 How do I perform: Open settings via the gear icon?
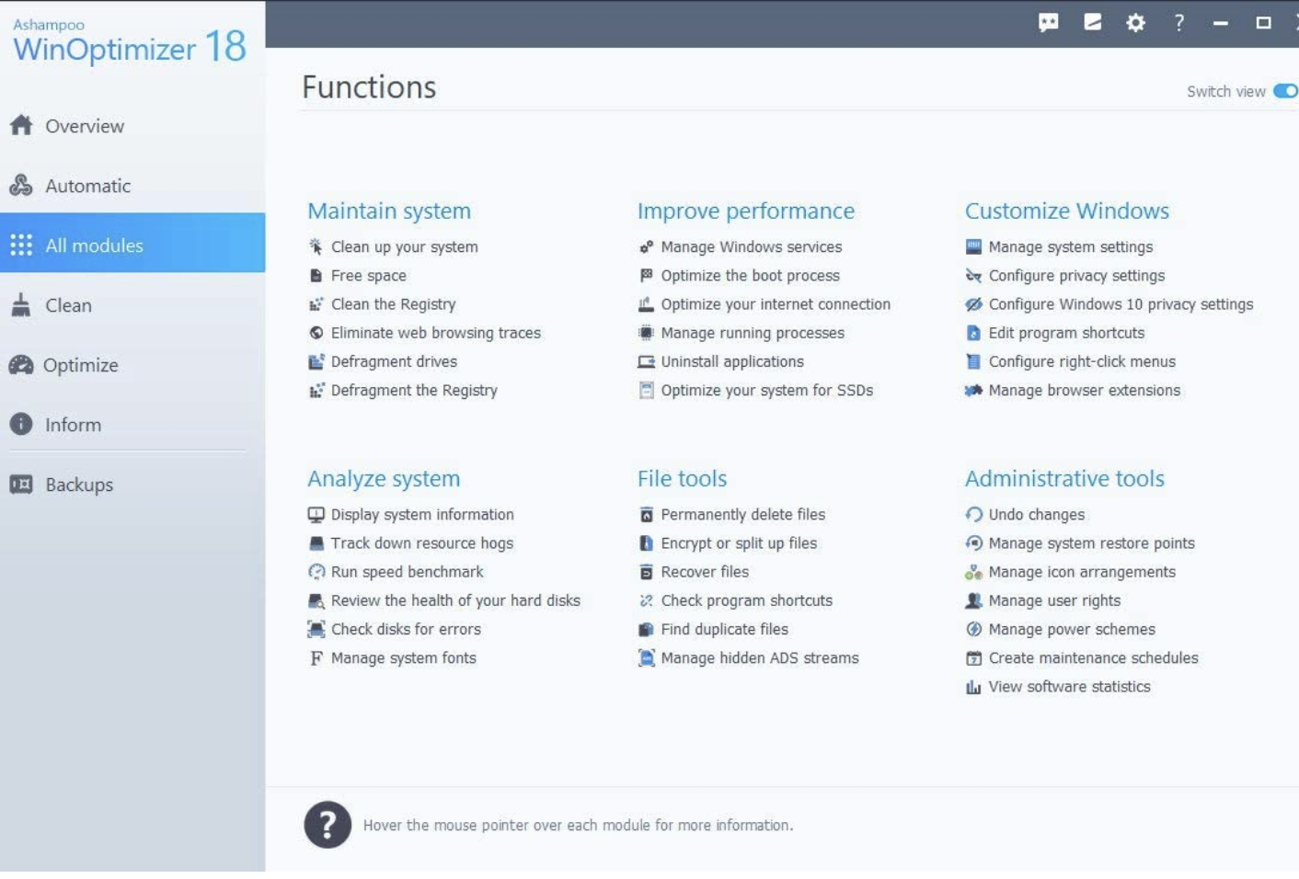(x=1135, y=23)
